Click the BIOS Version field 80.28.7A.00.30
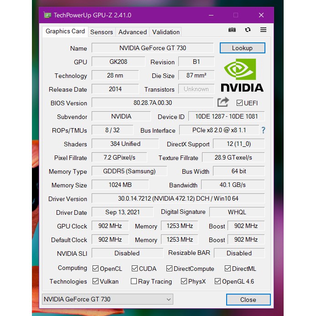Screen dimensions: 316x316 pos(153,103)
